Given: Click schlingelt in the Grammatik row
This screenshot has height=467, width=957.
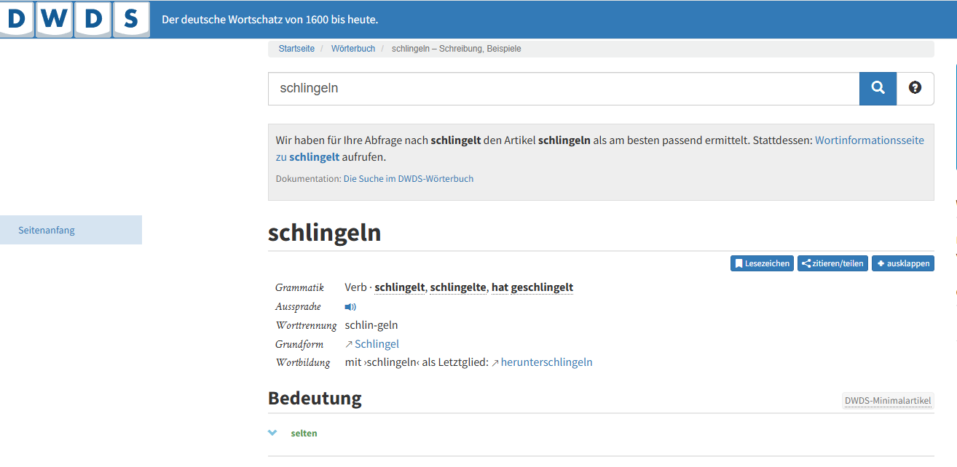Looking at the screenshot, I should coord(399,287).
